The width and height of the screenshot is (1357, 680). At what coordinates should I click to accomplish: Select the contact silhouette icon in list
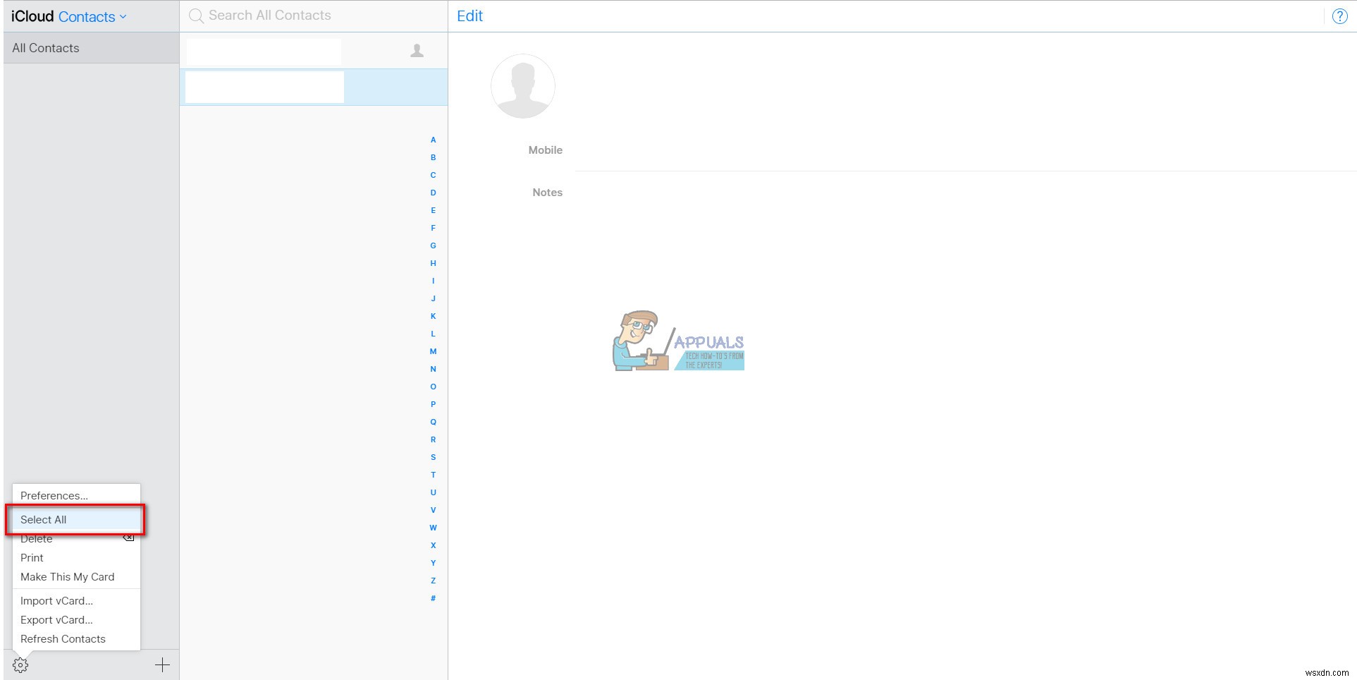coord(417,50)
